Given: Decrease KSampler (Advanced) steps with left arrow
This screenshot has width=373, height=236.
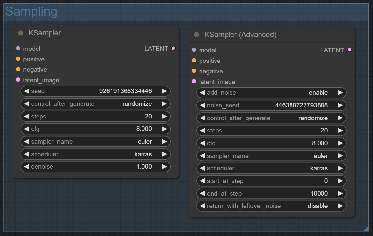Looking at the screenshot, I should point(202,131).
